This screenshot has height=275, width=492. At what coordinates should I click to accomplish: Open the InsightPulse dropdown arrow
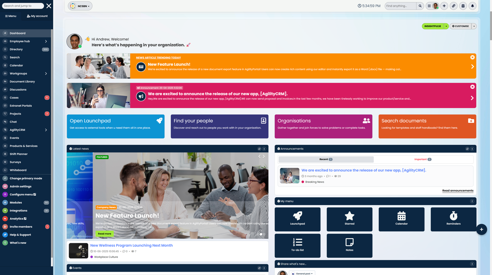tap(446, 26)
